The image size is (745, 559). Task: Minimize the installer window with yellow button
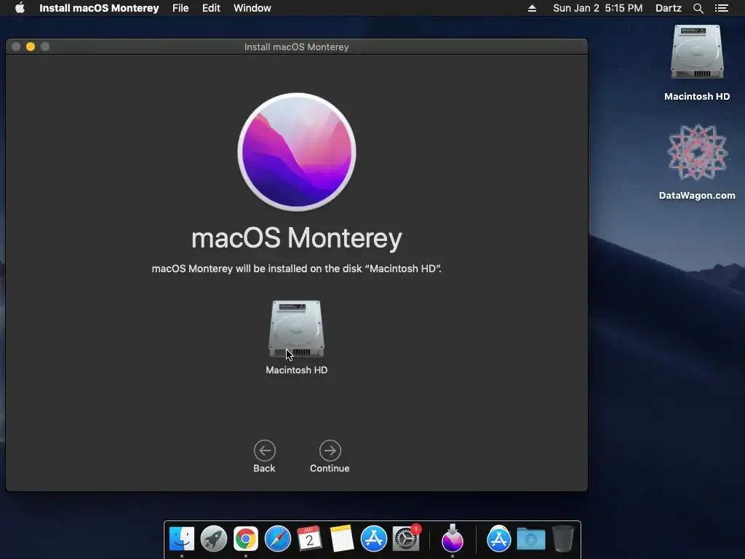pos(31,47)
